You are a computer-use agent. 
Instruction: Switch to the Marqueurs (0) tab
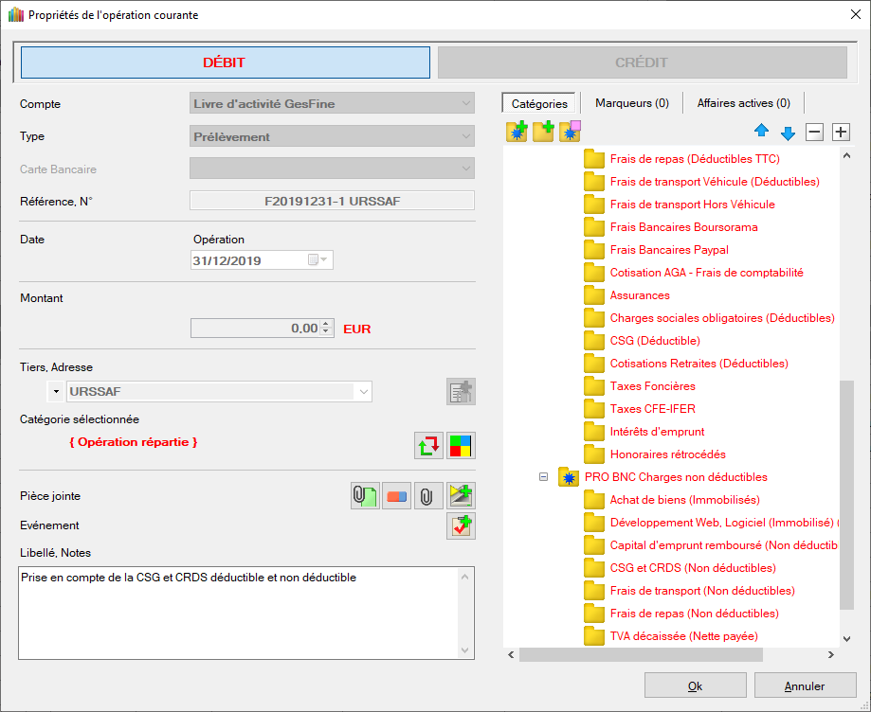pos(631,103)
